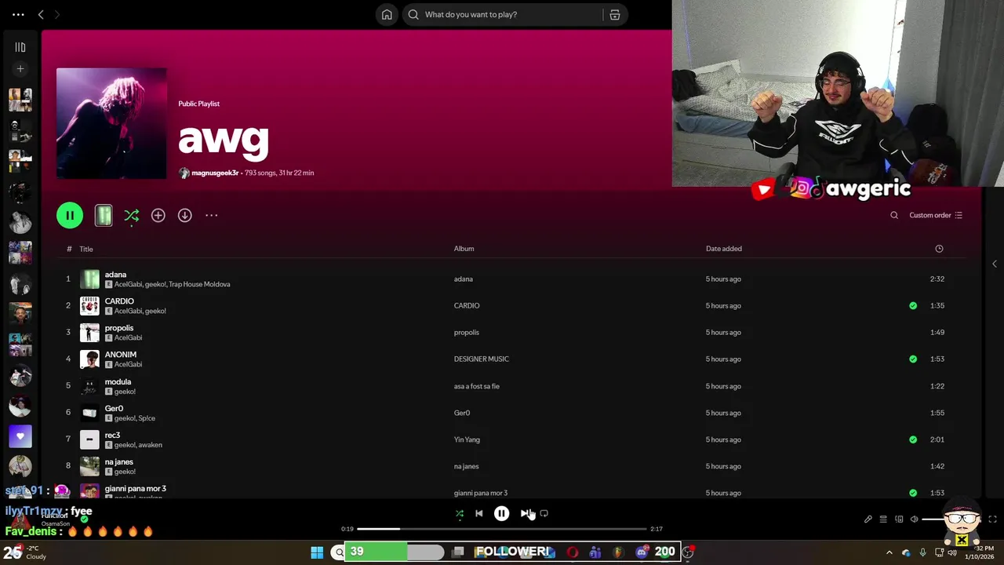
Task: Pause playlist with the big green button
Action: click(70, 215)
